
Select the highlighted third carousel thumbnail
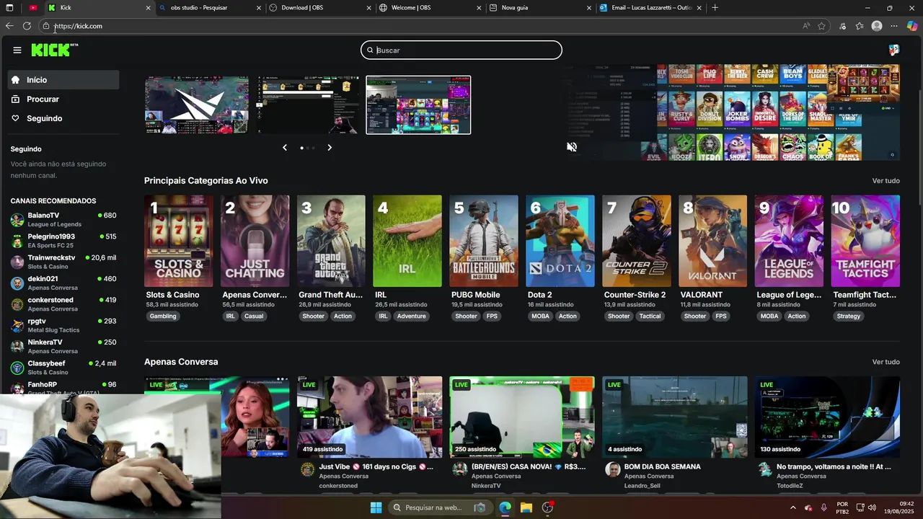(418, 105)
